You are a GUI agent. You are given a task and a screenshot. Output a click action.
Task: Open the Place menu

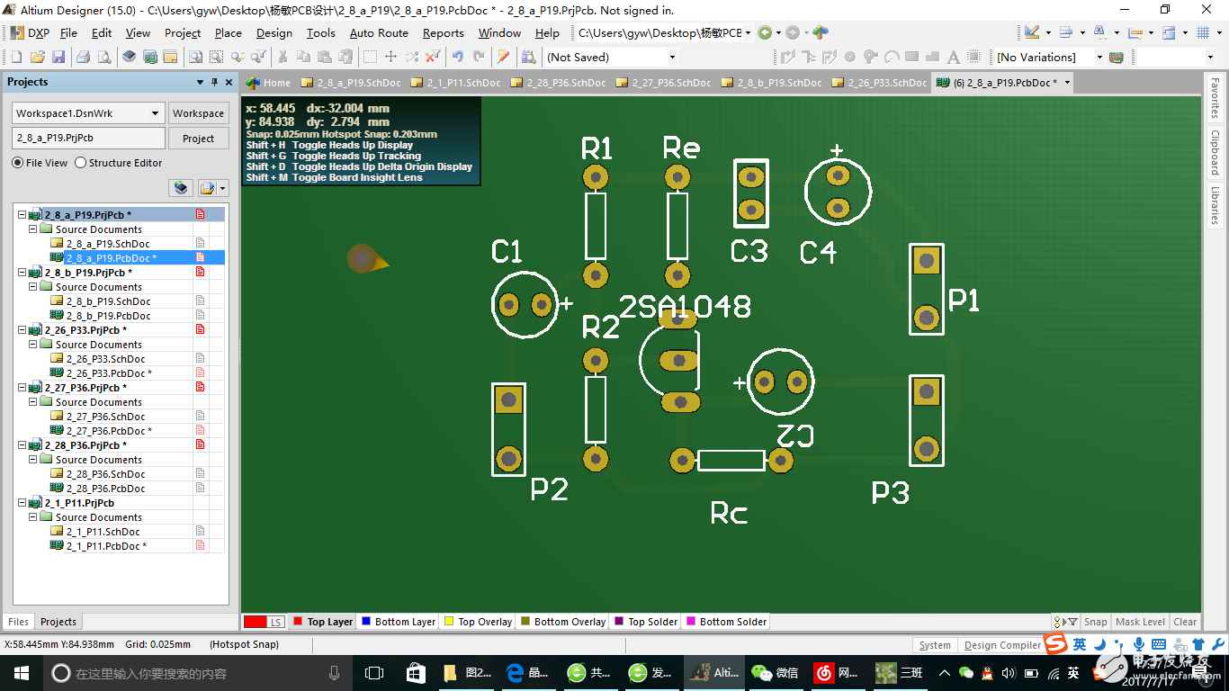click(x=228, y=32)
